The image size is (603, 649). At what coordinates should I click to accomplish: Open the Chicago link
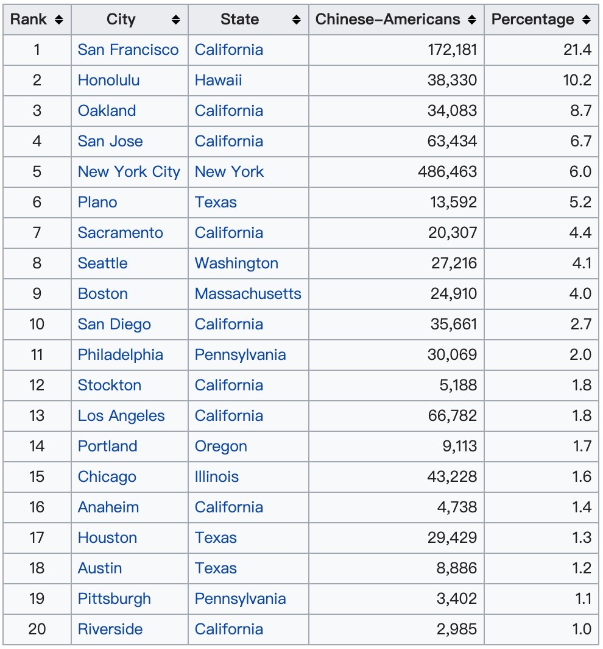pyautogui.click(x=107, y=477)
